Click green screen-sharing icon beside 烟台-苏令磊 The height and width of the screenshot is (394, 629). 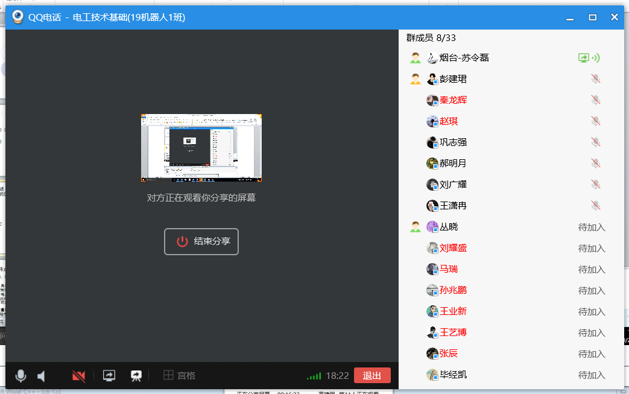(x=584, y=58)
